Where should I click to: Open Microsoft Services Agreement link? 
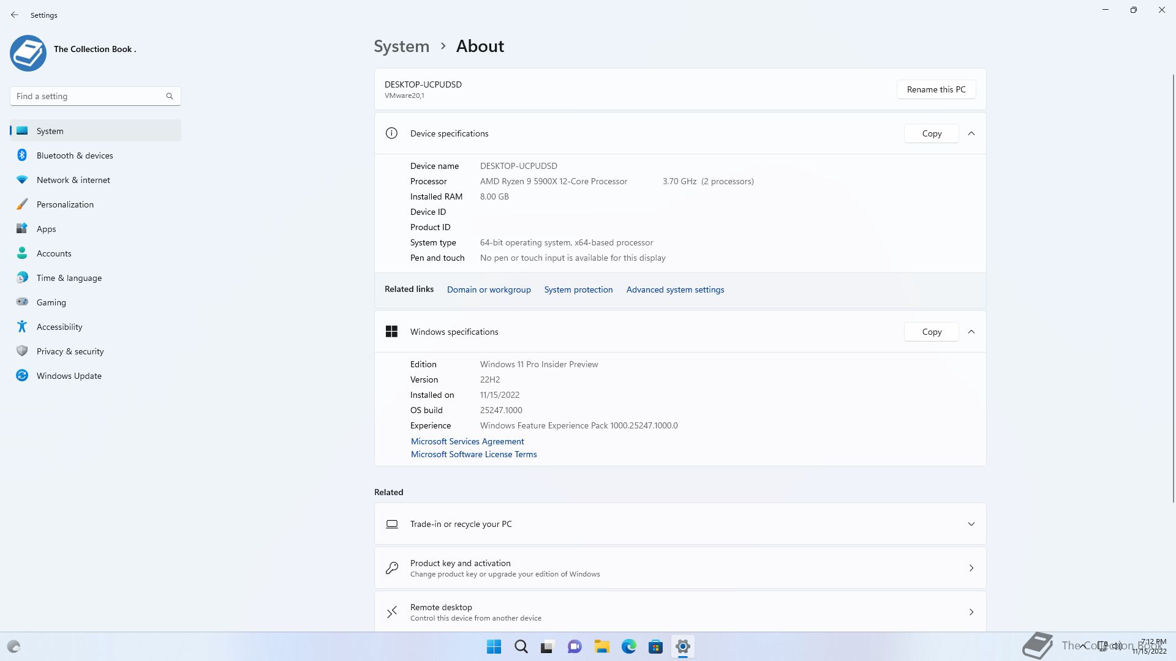467,441
